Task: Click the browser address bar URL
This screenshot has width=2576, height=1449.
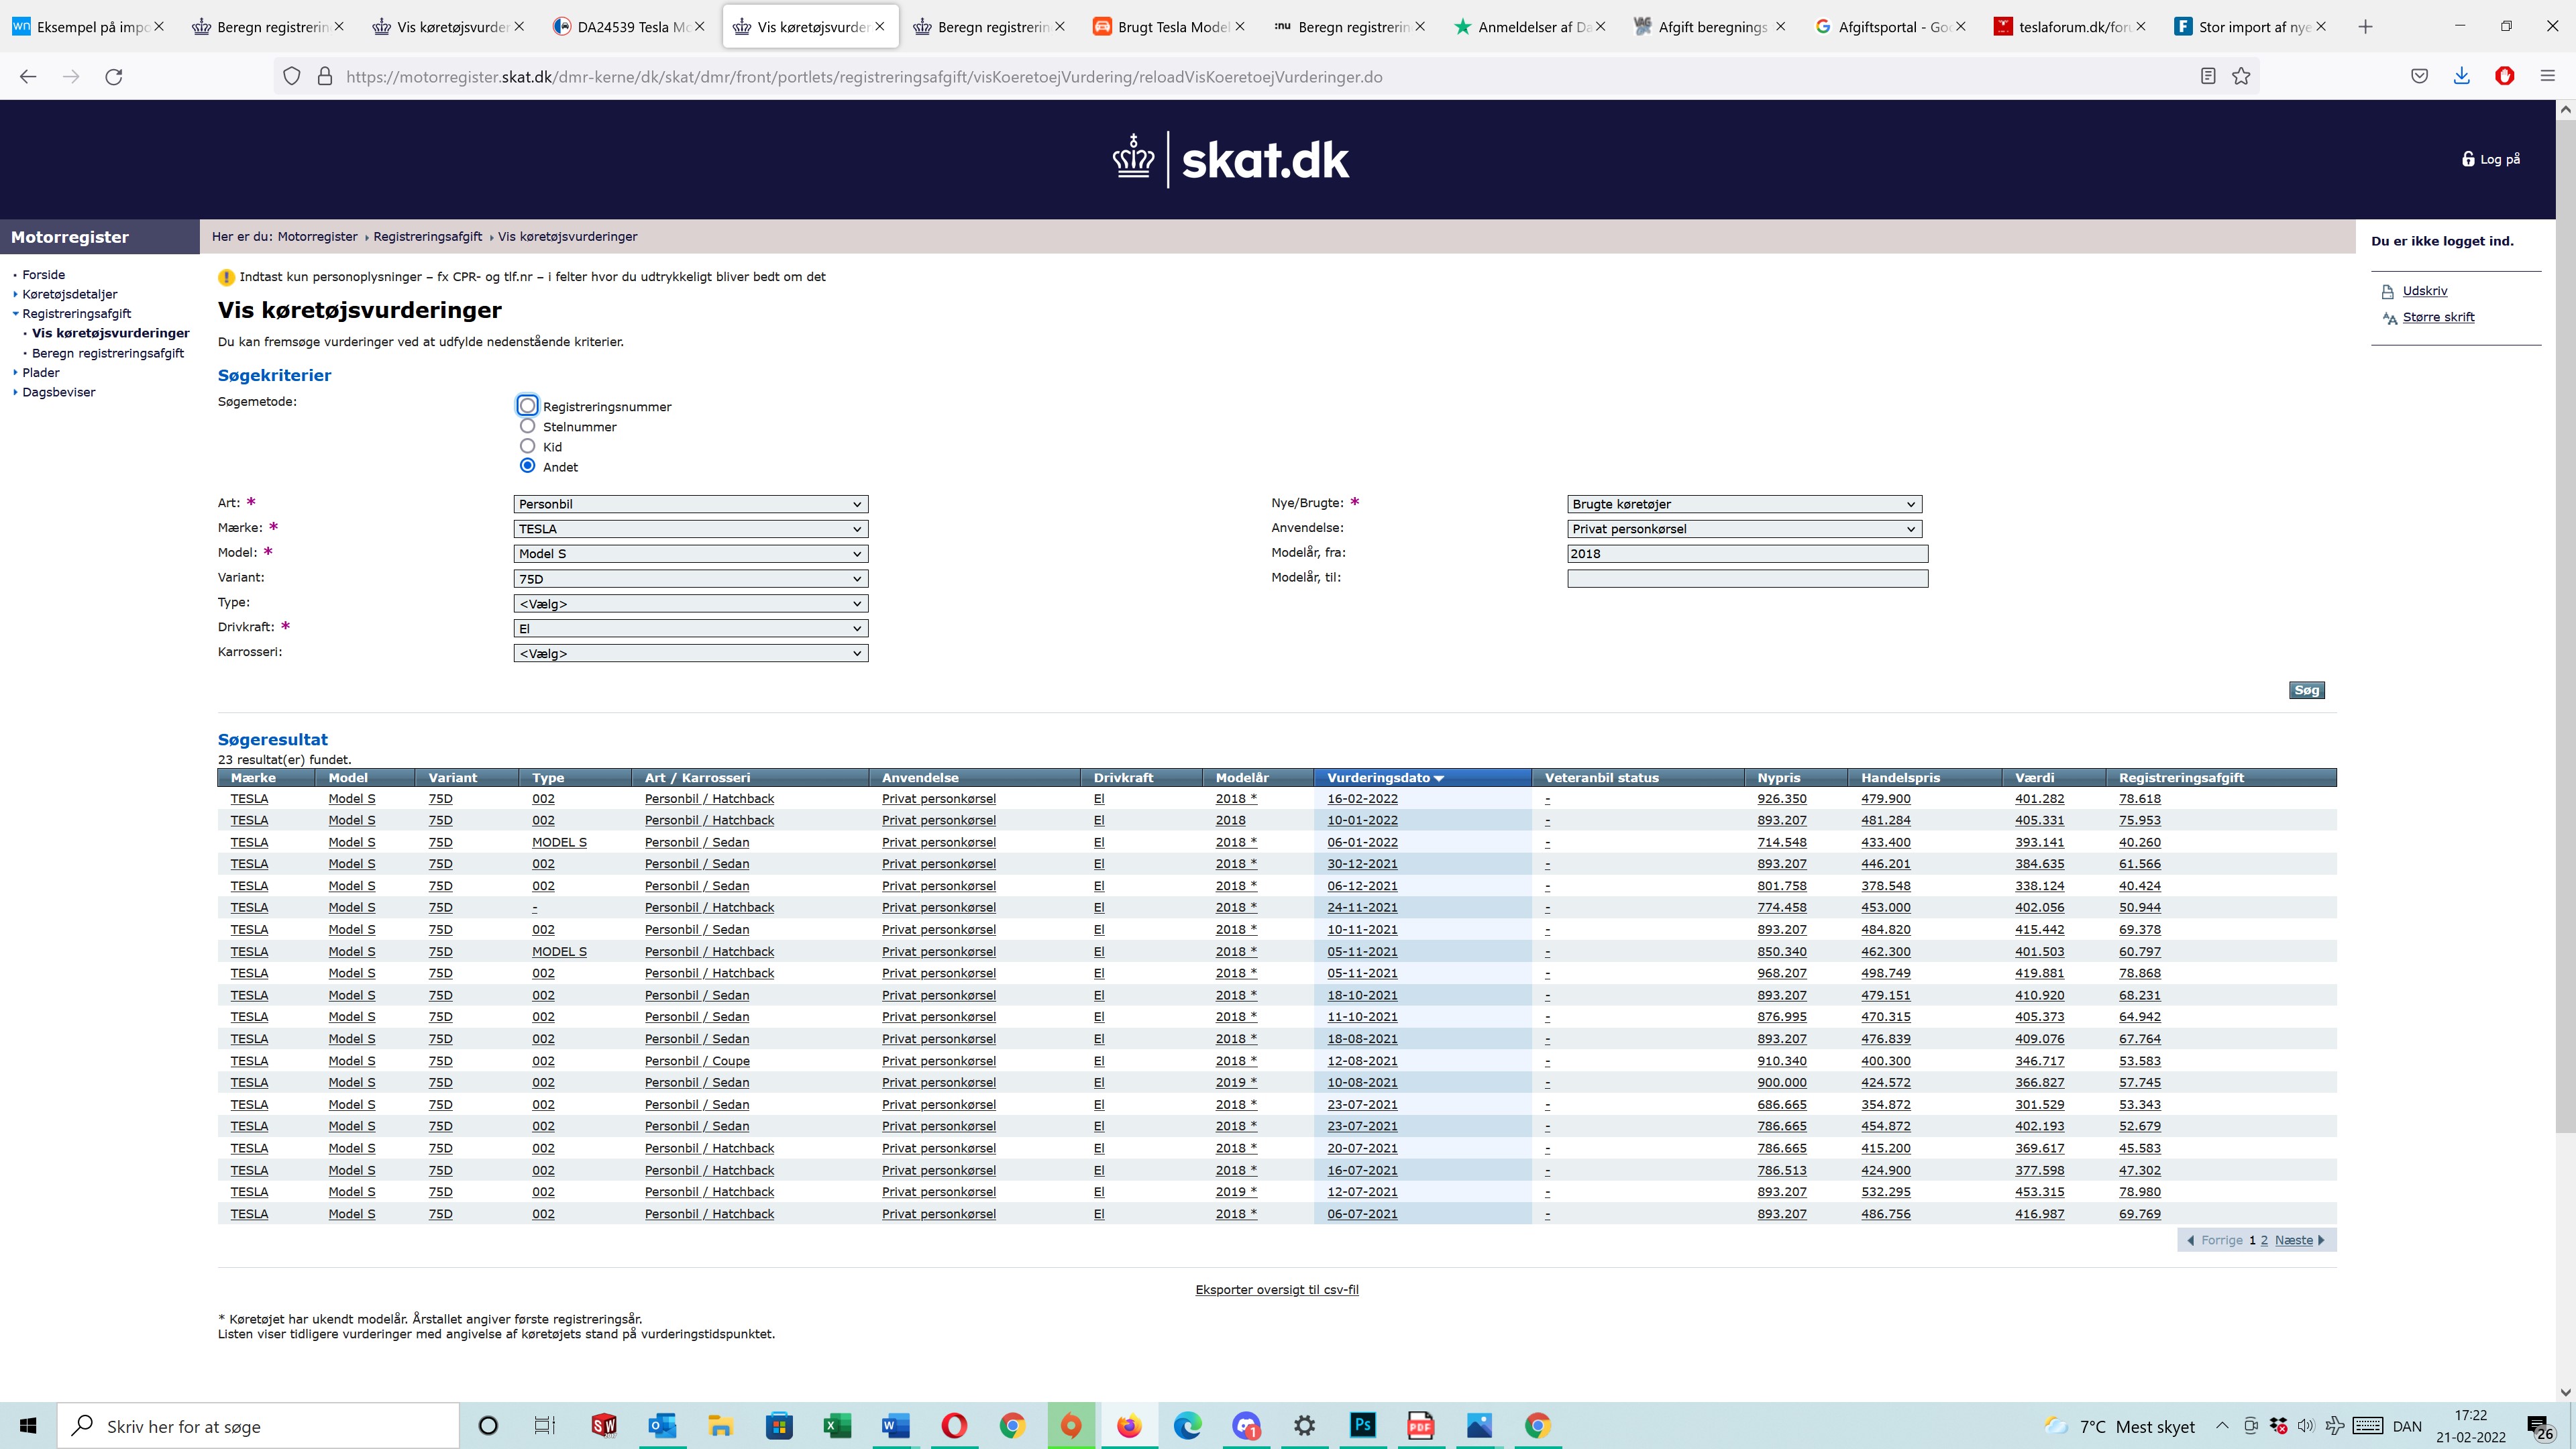Action: [864, 77]
